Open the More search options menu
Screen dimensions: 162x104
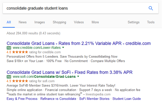pos(95,22)
